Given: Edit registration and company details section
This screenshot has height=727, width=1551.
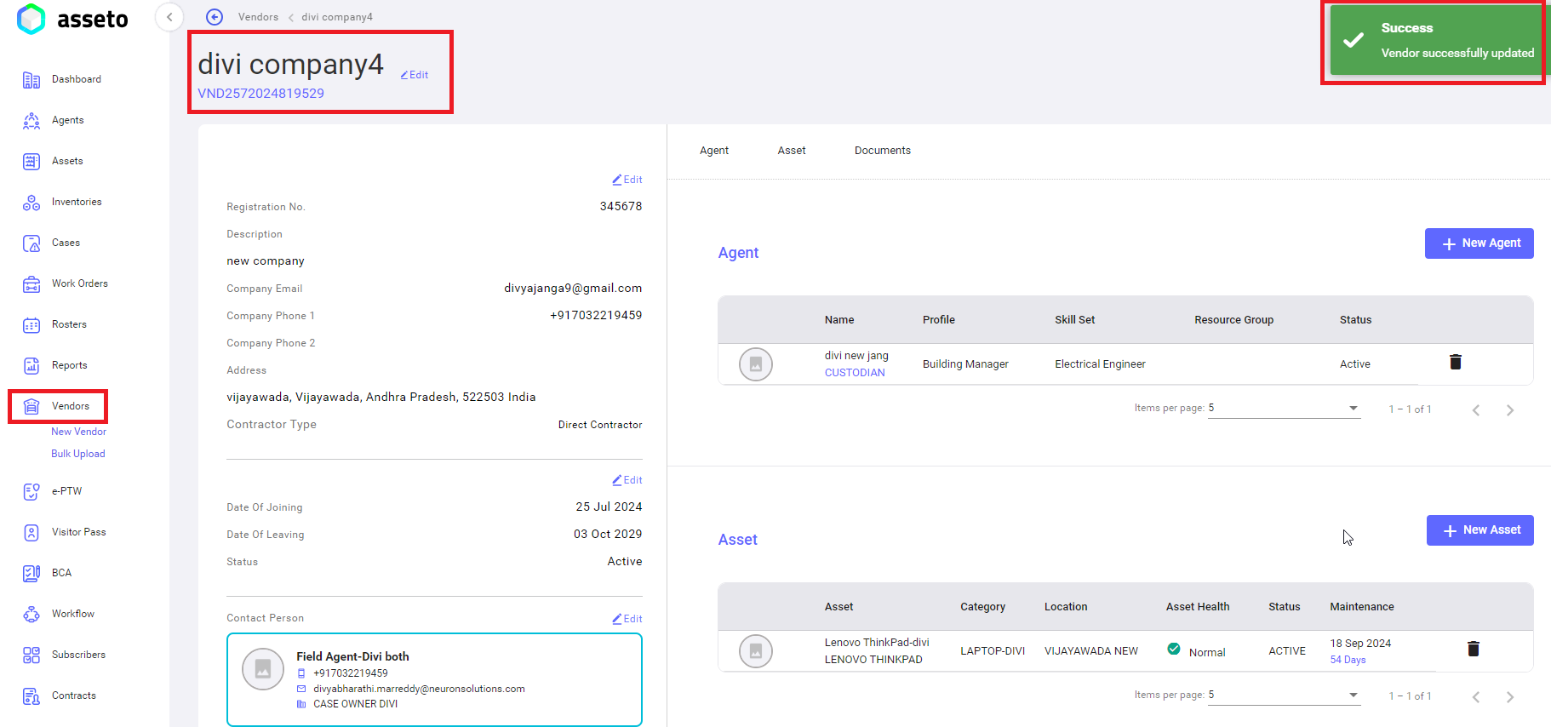Looking at the screenshot, I should click(627, 180).
